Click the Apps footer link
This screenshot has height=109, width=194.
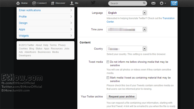click(47, 49)
